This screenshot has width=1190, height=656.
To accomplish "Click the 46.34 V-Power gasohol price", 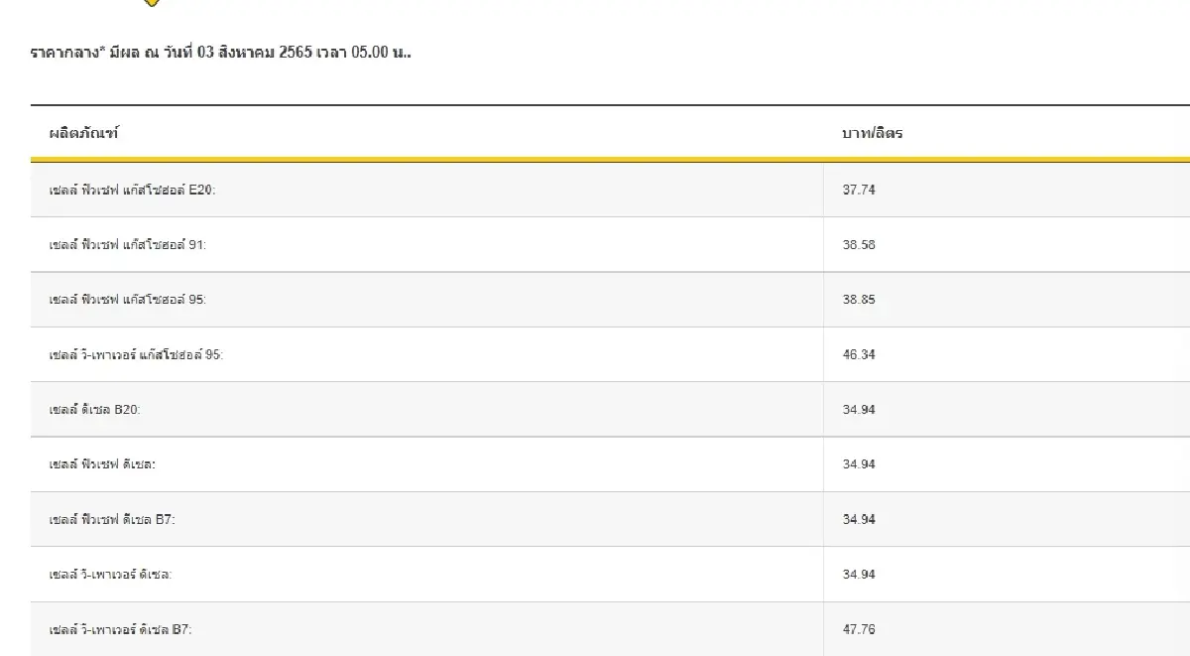I will [859, 354].
